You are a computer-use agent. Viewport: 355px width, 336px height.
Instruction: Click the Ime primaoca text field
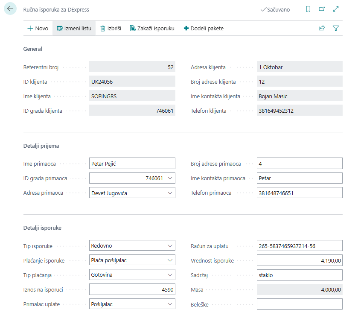pos(132,163)
